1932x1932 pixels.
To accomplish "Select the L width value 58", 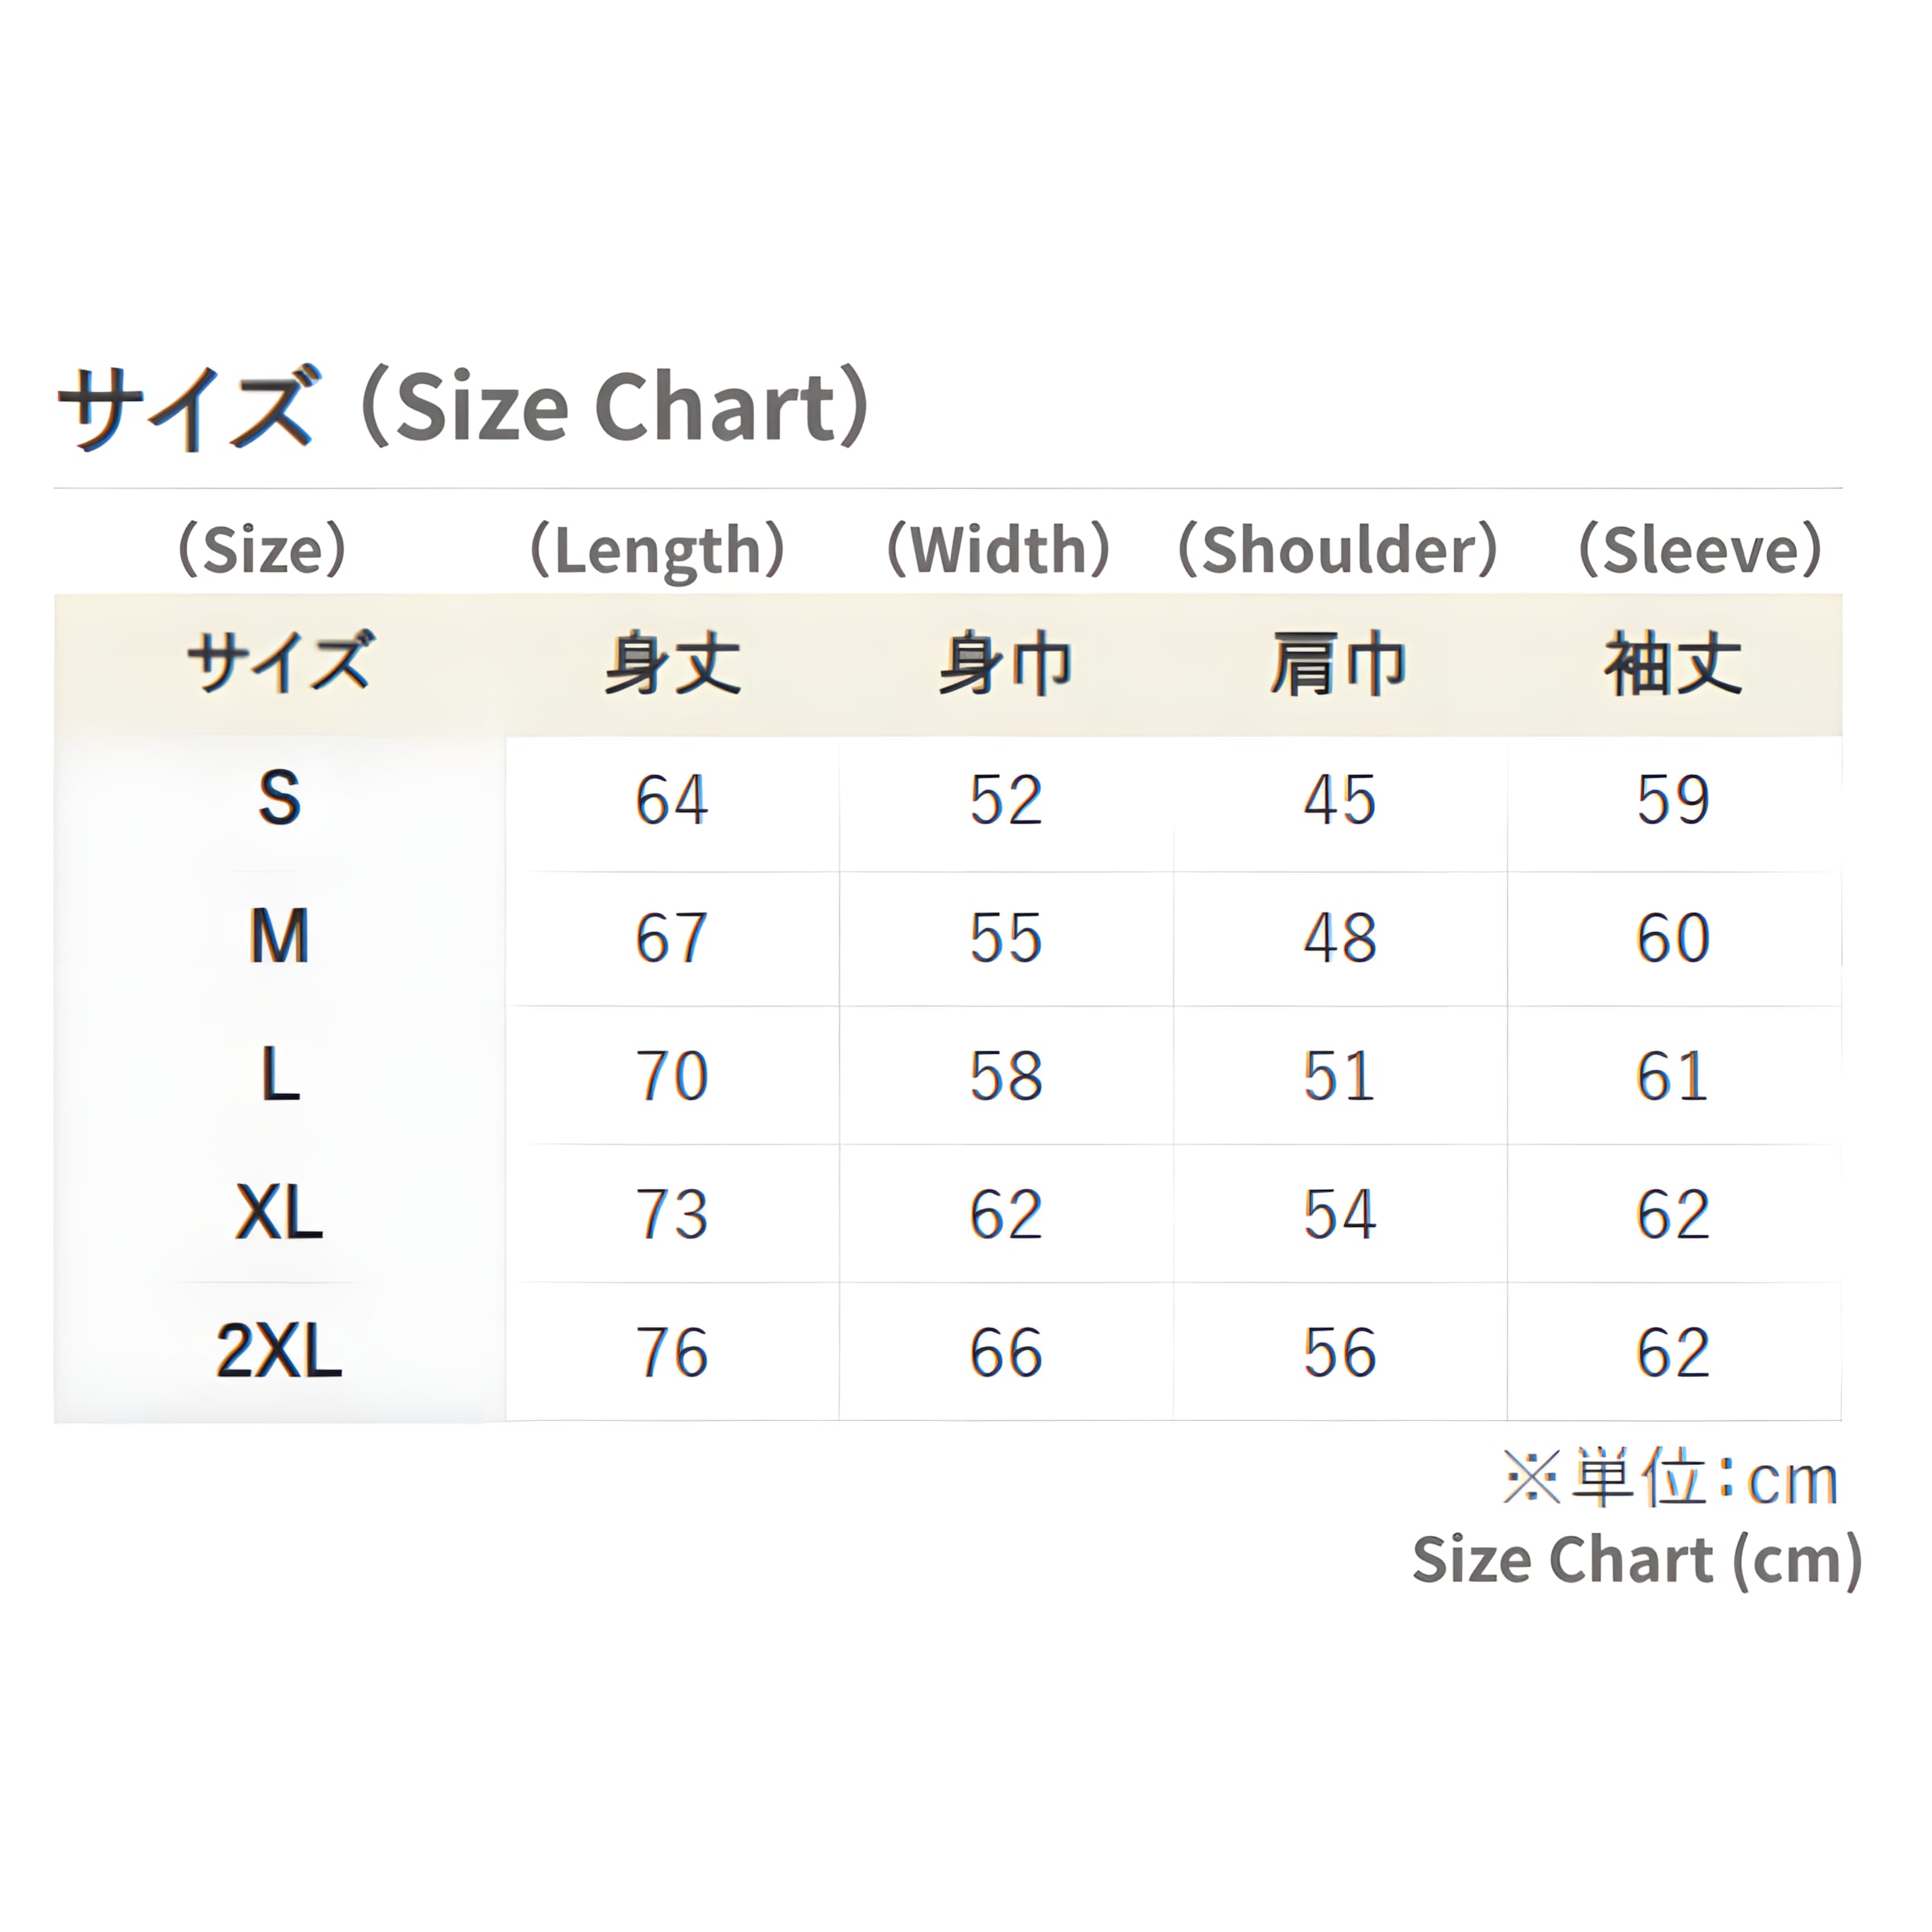I will (1006, 1076).
